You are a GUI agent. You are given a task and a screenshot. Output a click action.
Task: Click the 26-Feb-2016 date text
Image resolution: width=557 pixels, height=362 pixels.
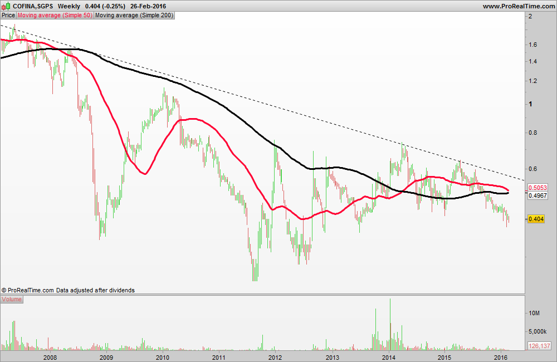[x=148, y=6]
